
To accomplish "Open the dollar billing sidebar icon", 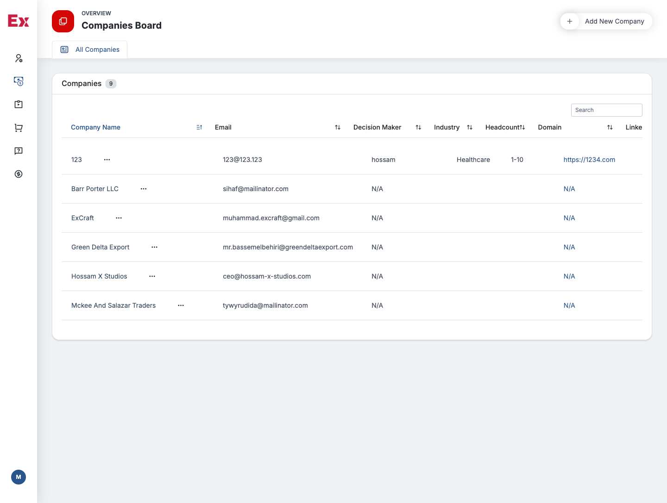I will (19, 174).
